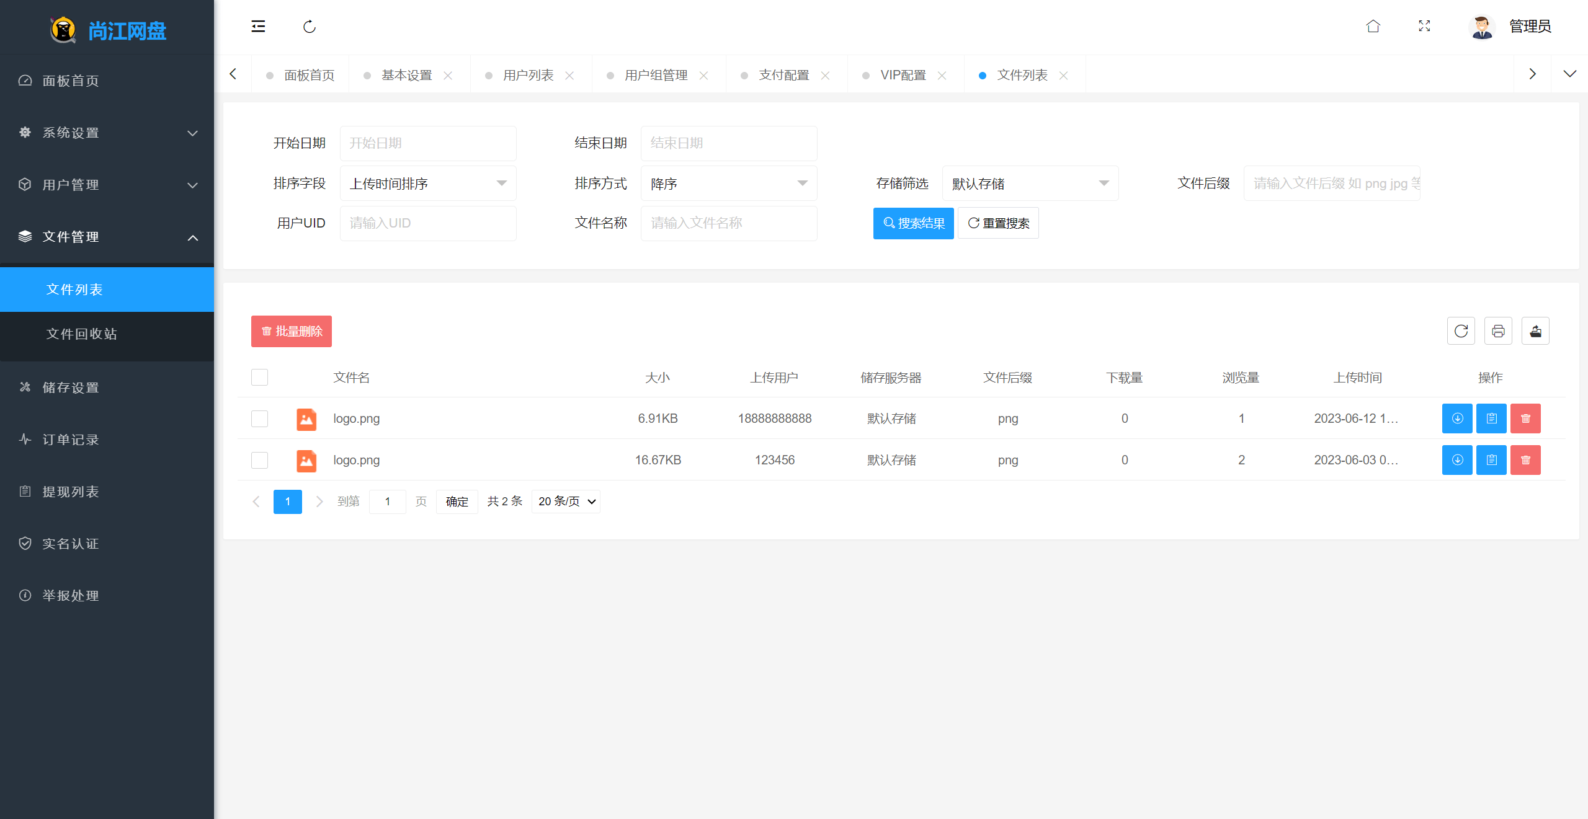Image resolution: width=1588 pixels, height=819 pixels.
Task: Open 储存设置 in the sidebar
Action: pyautogui.click(x=107, y=387)
